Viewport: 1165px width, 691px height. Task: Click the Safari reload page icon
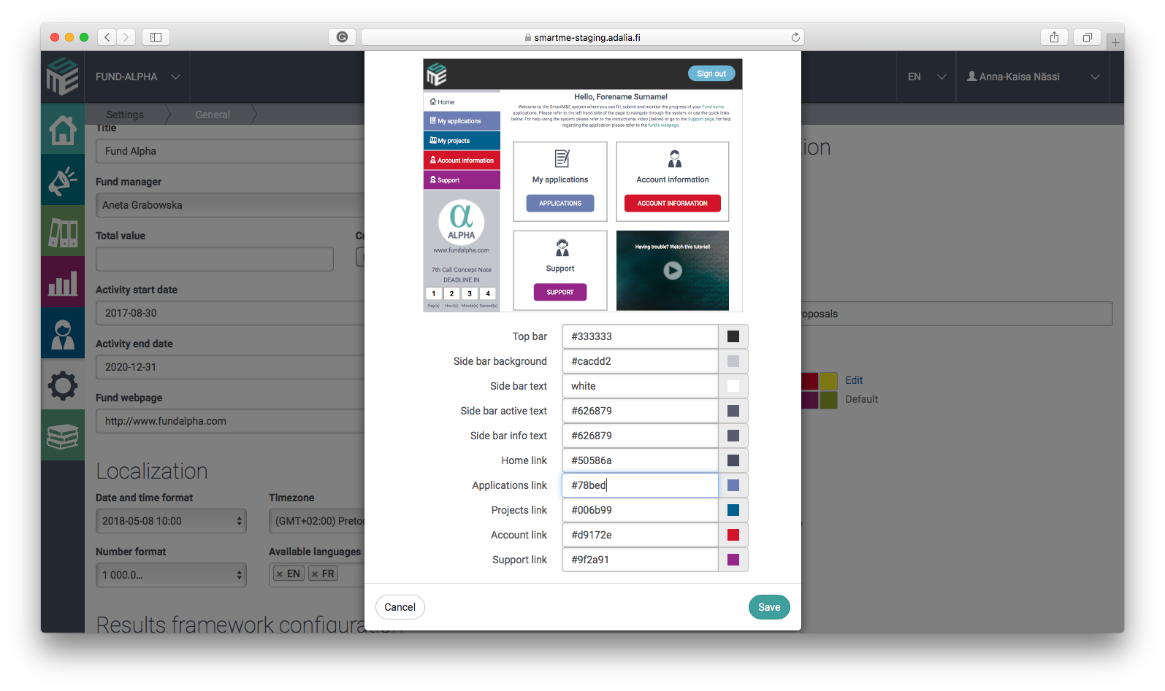[x=795, y=37]
